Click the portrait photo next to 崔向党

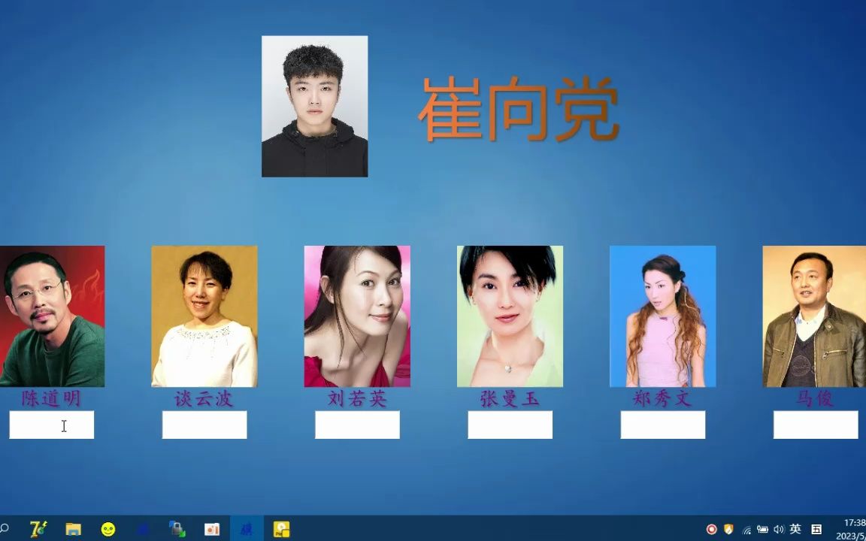[x=314, y=105]
